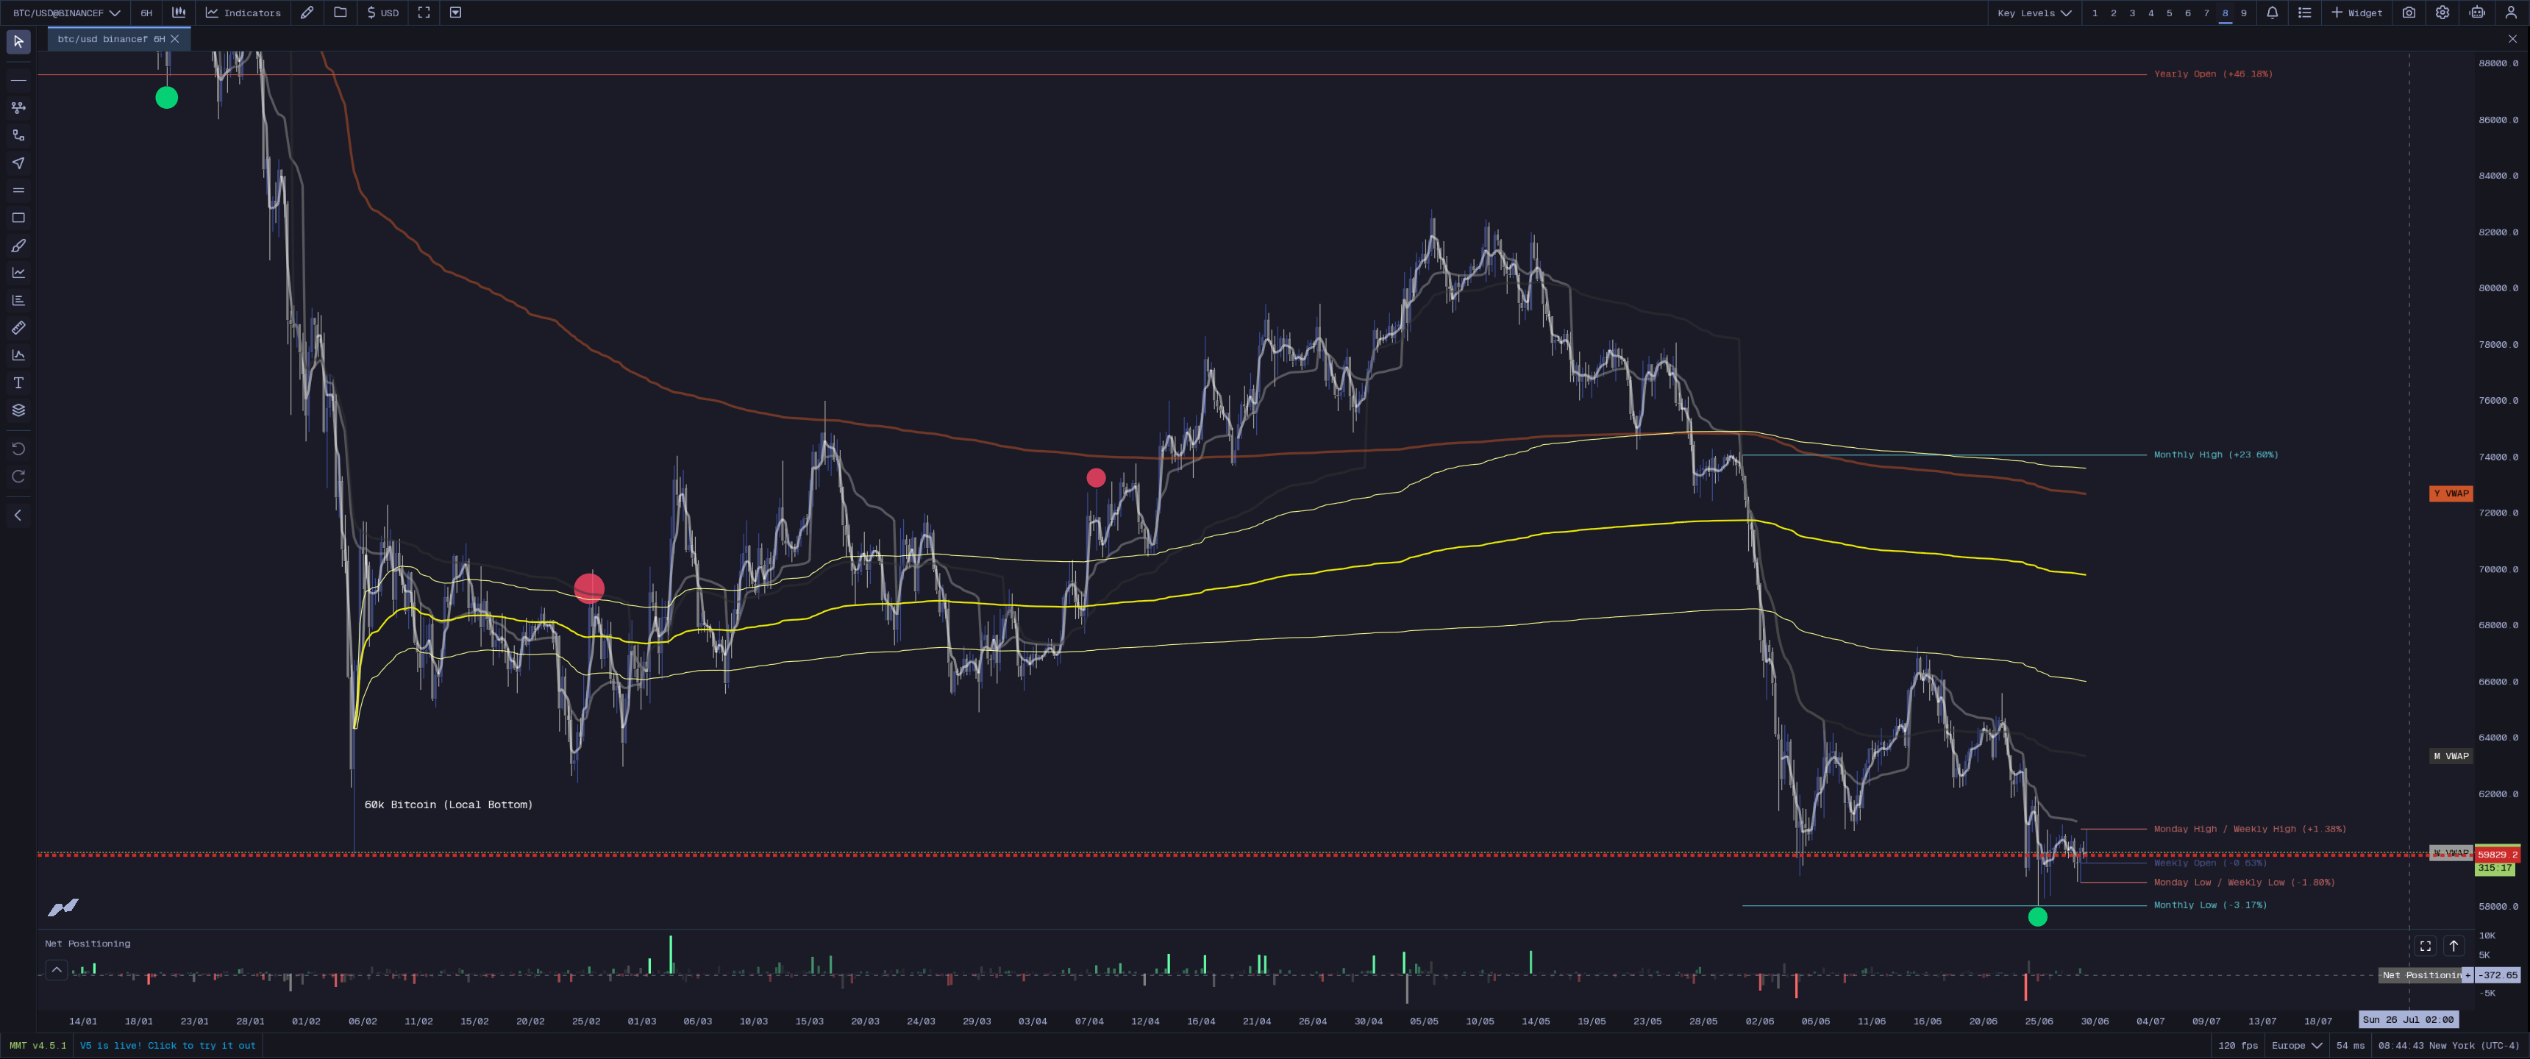This screenshot has width=2530, height=1059.
Task: Open the BTC/USD@BINANCEF symbol dropdown
Action: 65,13
